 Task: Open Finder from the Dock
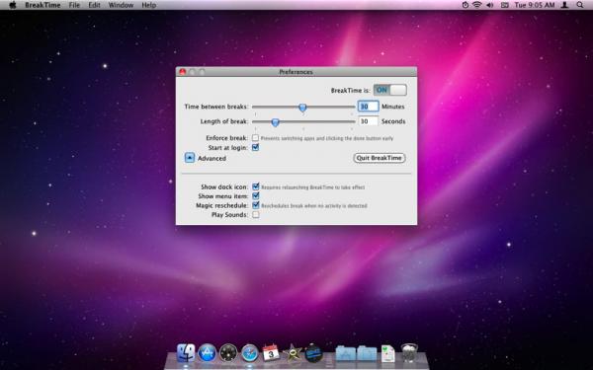(186, 352)
